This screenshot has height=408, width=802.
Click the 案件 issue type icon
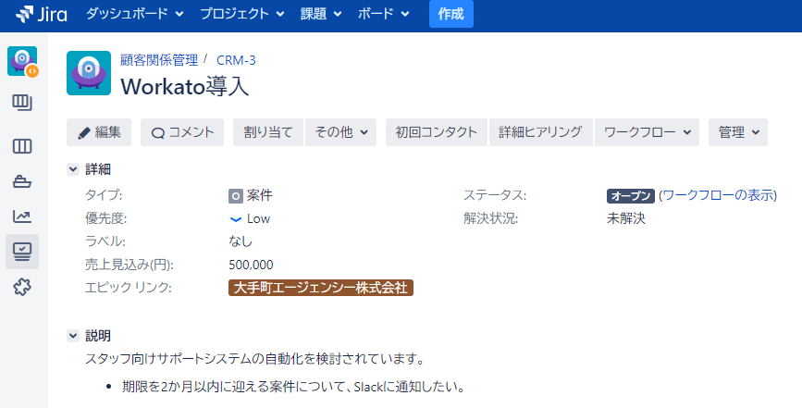click(x=235, y=196)
